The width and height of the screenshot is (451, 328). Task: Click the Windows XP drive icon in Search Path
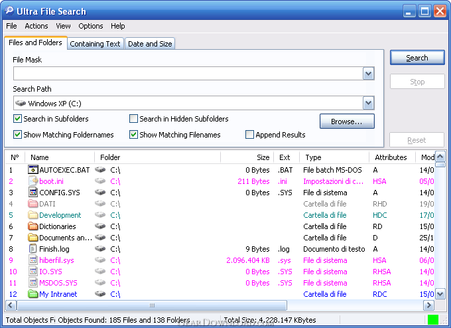pyautogui.click(x=21, y=103)
